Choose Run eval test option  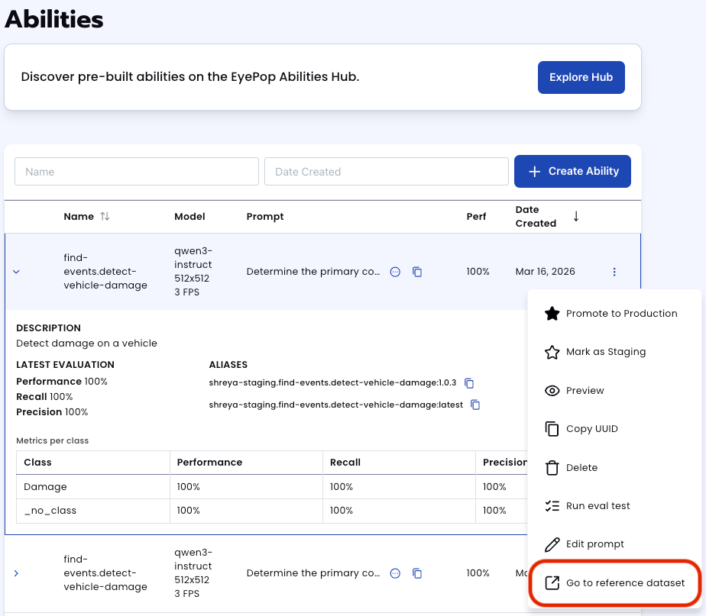click(x=614, y=506)
